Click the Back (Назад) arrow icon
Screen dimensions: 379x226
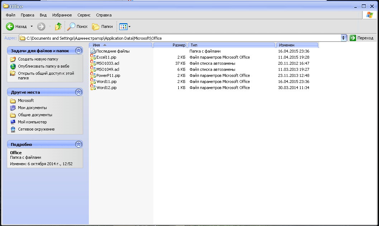(x=10, y=26)
